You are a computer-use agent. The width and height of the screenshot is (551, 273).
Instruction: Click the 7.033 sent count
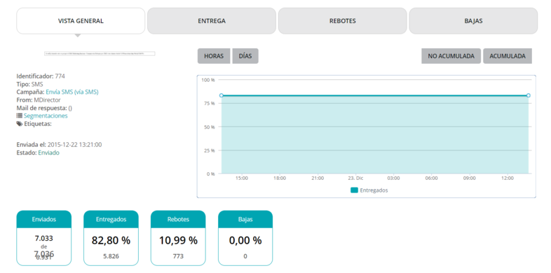pyautogui.click(x=44, y=238)
